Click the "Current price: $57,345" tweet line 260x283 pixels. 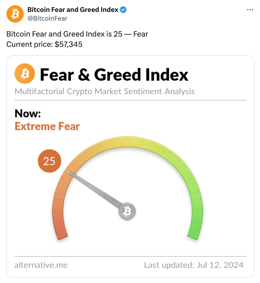point(45,44)
